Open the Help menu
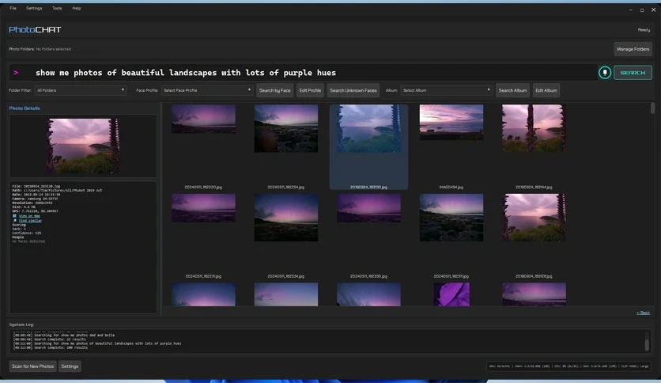 (77, 8)
